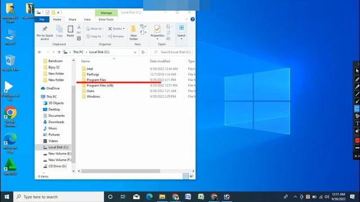The image size is (360, 202).
Task: Open the Drive Tools tab
Action: 106,20
